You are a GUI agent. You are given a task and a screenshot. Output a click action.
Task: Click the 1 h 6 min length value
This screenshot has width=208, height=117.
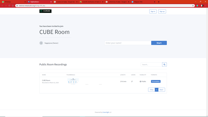(123, 81)
